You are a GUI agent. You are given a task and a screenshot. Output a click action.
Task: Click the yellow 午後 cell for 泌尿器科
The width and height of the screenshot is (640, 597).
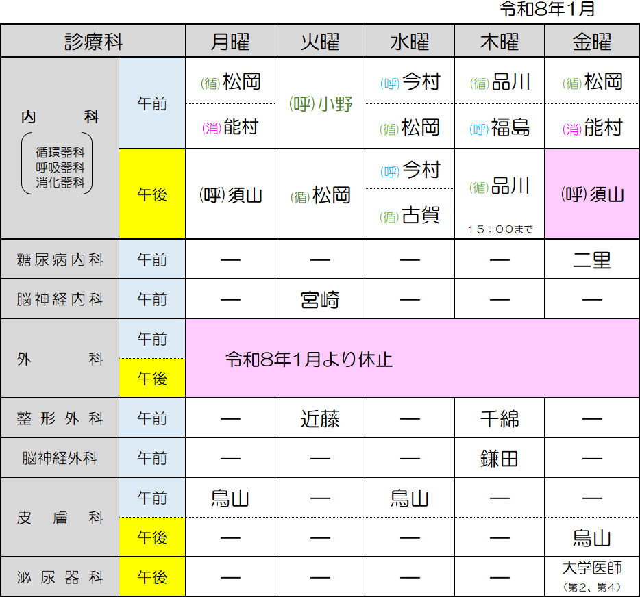[152, 577]
